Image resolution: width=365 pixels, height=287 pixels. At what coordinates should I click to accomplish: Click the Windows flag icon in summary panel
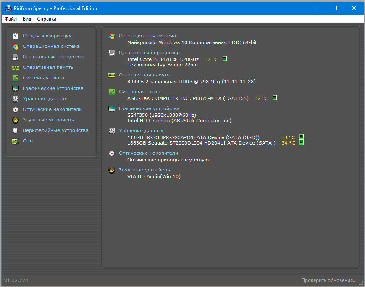112,36
